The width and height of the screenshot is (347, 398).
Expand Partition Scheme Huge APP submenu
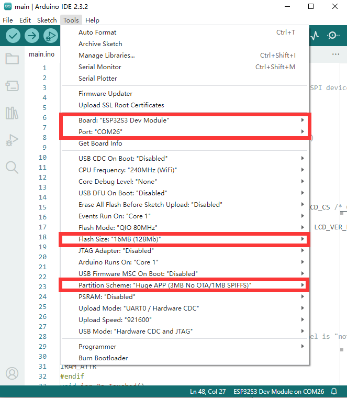185,285
